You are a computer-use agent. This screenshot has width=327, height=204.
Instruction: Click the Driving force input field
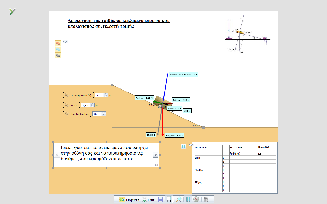point(99,95)
